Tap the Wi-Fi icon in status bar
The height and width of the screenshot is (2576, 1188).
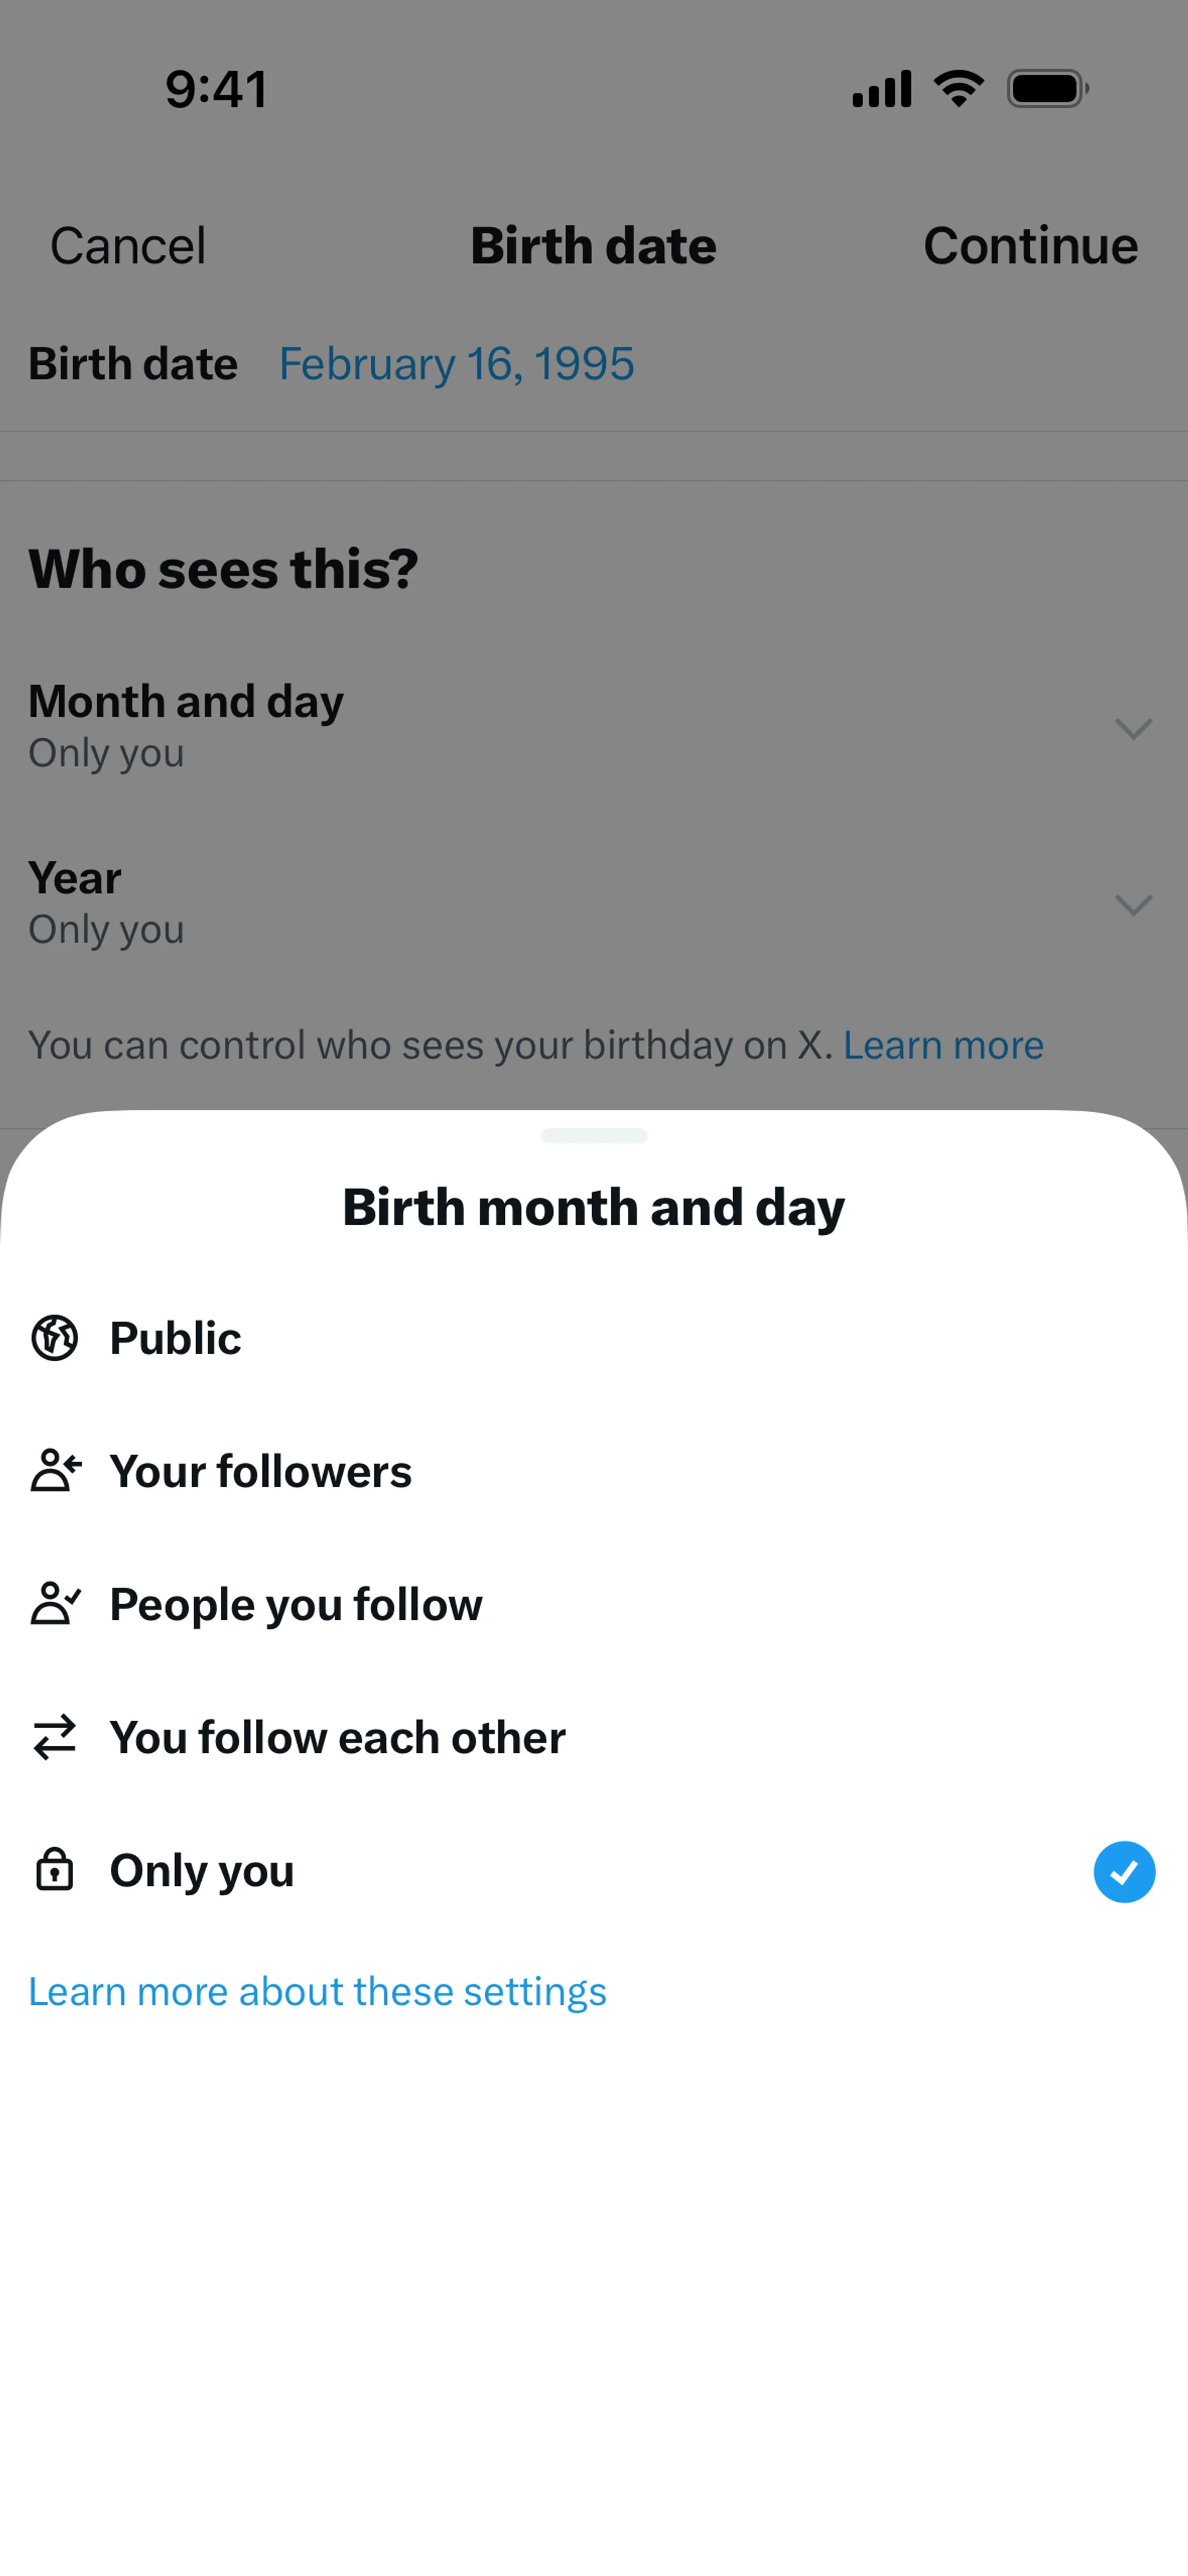[959, 89]
